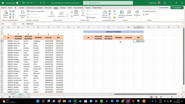The width and height of the screenshot is (185, 104).
Task: Launch Texto en columnas wizard
Action: (105, 14)
